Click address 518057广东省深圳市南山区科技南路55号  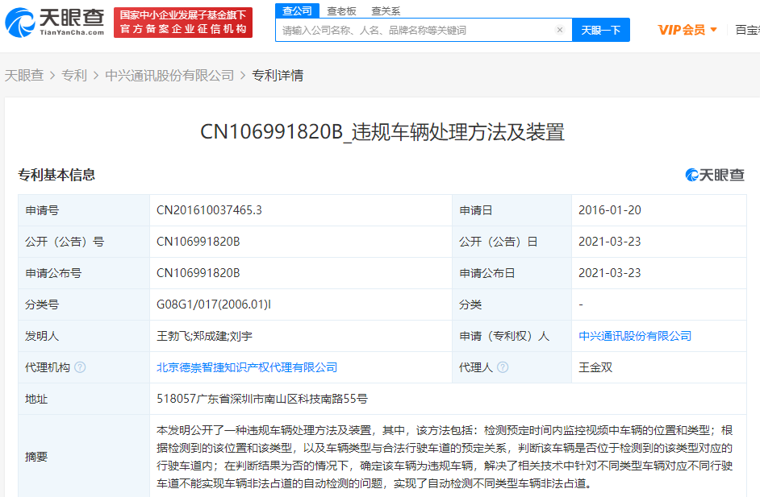click(262, 399)
